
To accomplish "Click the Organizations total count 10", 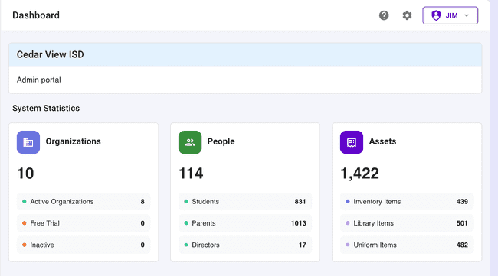I will (25, 174).
